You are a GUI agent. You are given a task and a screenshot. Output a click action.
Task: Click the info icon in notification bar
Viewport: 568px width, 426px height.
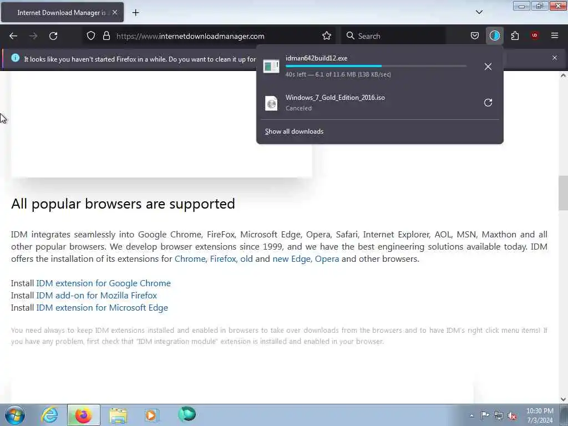15,58
